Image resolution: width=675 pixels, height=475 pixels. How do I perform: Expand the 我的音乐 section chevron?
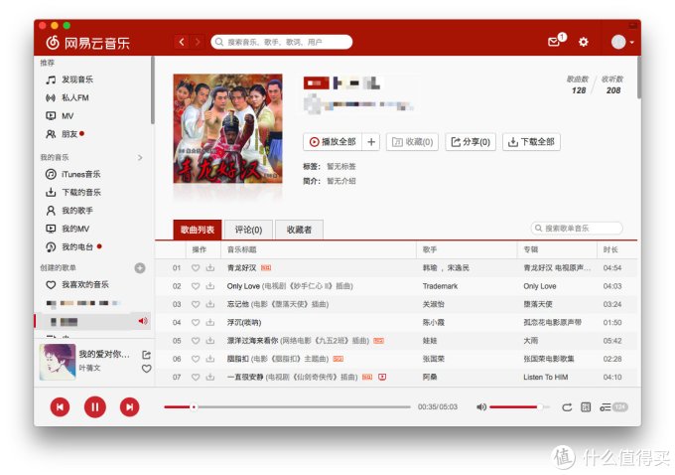140,157
